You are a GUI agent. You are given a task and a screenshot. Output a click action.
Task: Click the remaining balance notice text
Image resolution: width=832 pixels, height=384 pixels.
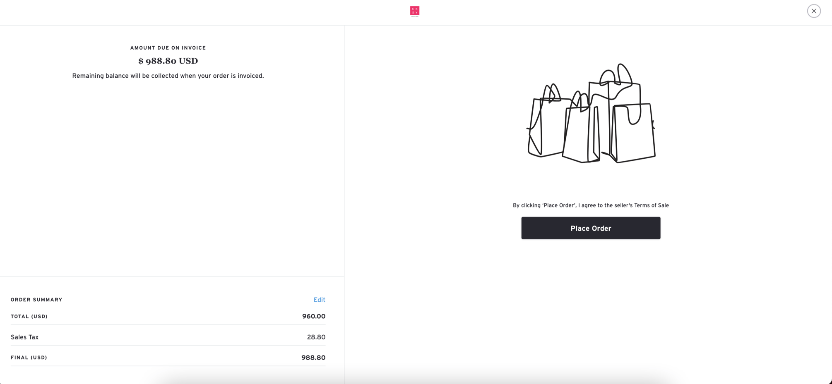tap(168, 76)
